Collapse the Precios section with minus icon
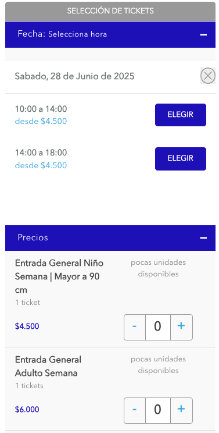This screenshot has width=219, height=433. (x=203, y=238)
